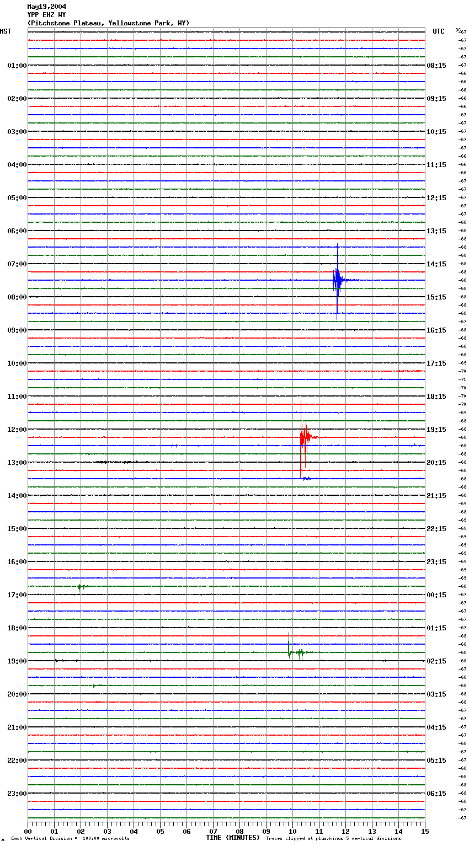Image resolution: width=469 pixels, height=846 pixels.
Task: Click the 21:00 MST time label
Action: tap(17, 727)
